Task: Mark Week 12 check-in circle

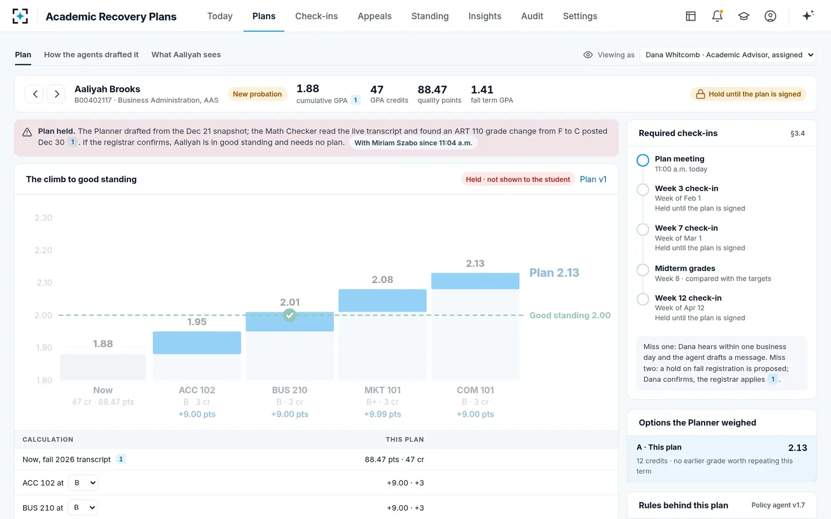Action: (x=643, y=299)
